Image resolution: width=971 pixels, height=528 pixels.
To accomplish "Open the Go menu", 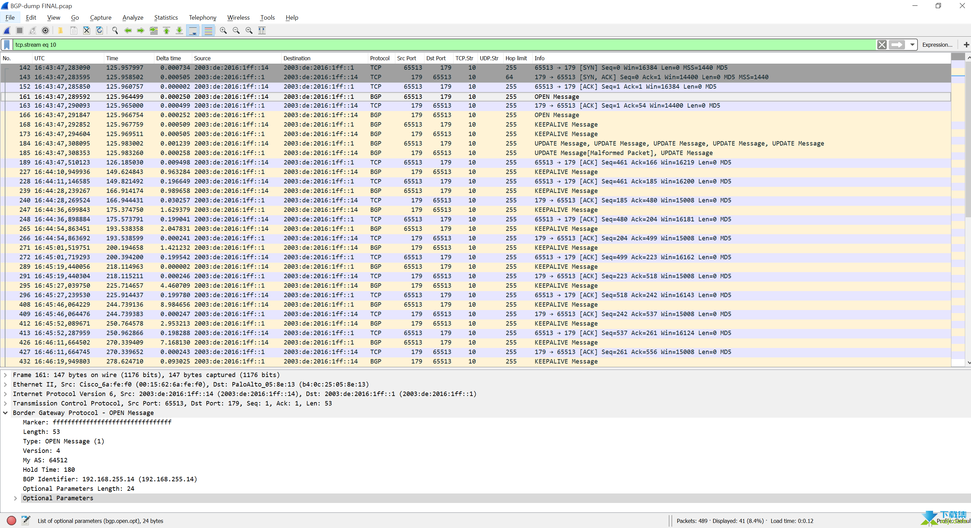I will click(75, 17).
